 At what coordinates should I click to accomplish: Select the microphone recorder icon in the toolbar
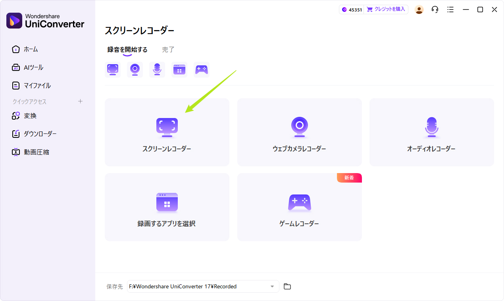(157, 69)
